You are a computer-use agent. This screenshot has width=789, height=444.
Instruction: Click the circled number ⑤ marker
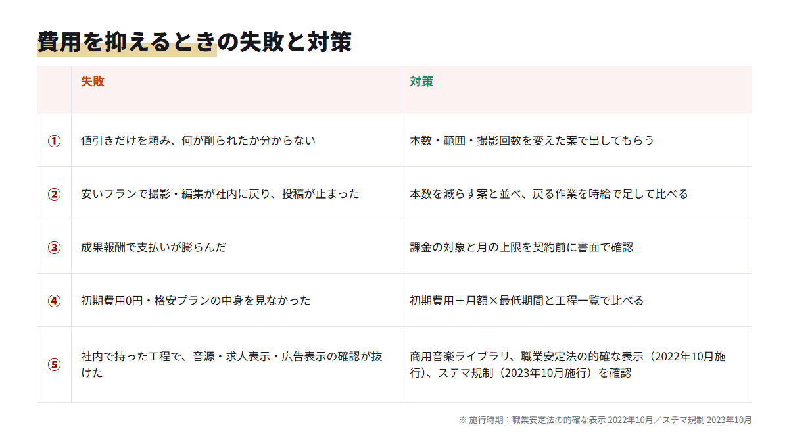point(54,364)
